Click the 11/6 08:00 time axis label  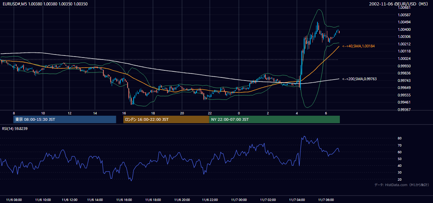(x=14, y=200)
